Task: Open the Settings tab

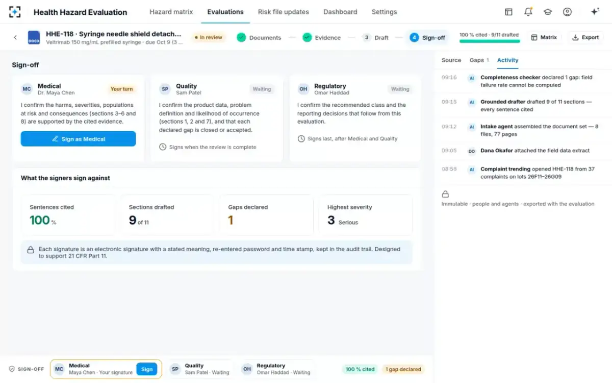Action: [x=384, y=12]
